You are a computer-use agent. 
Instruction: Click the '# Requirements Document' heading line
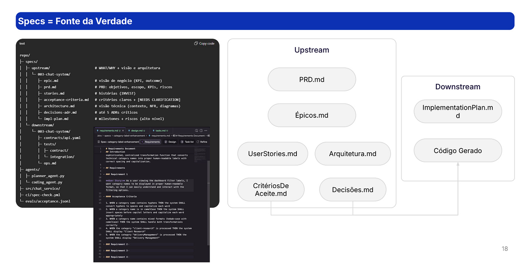coord(120,149)
